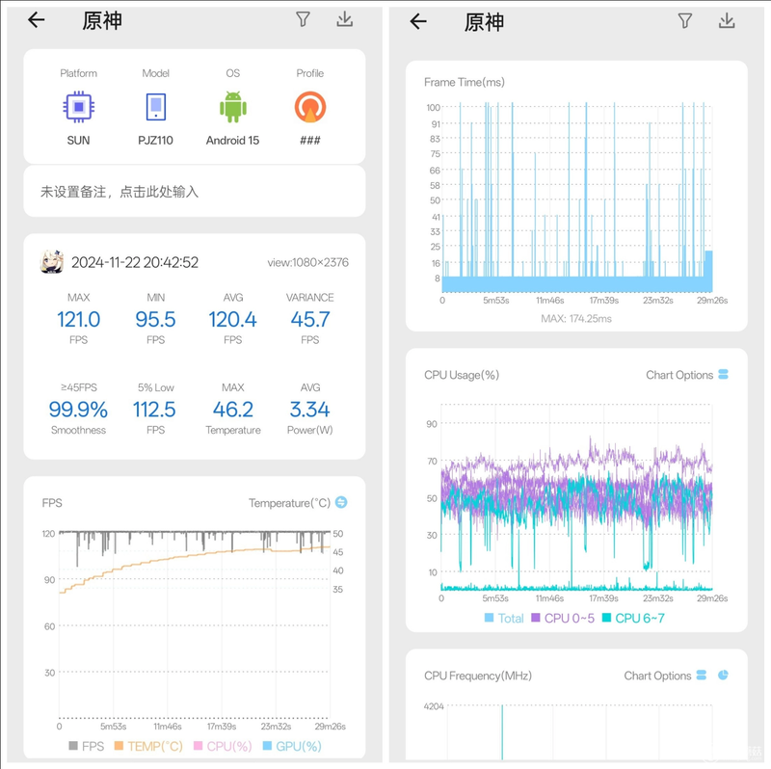Toggle the TEMP(°C) legend entry

click(148, 747)
